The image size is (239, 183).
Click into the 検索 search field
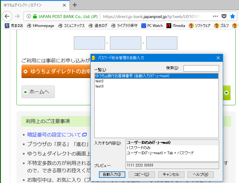201,68
